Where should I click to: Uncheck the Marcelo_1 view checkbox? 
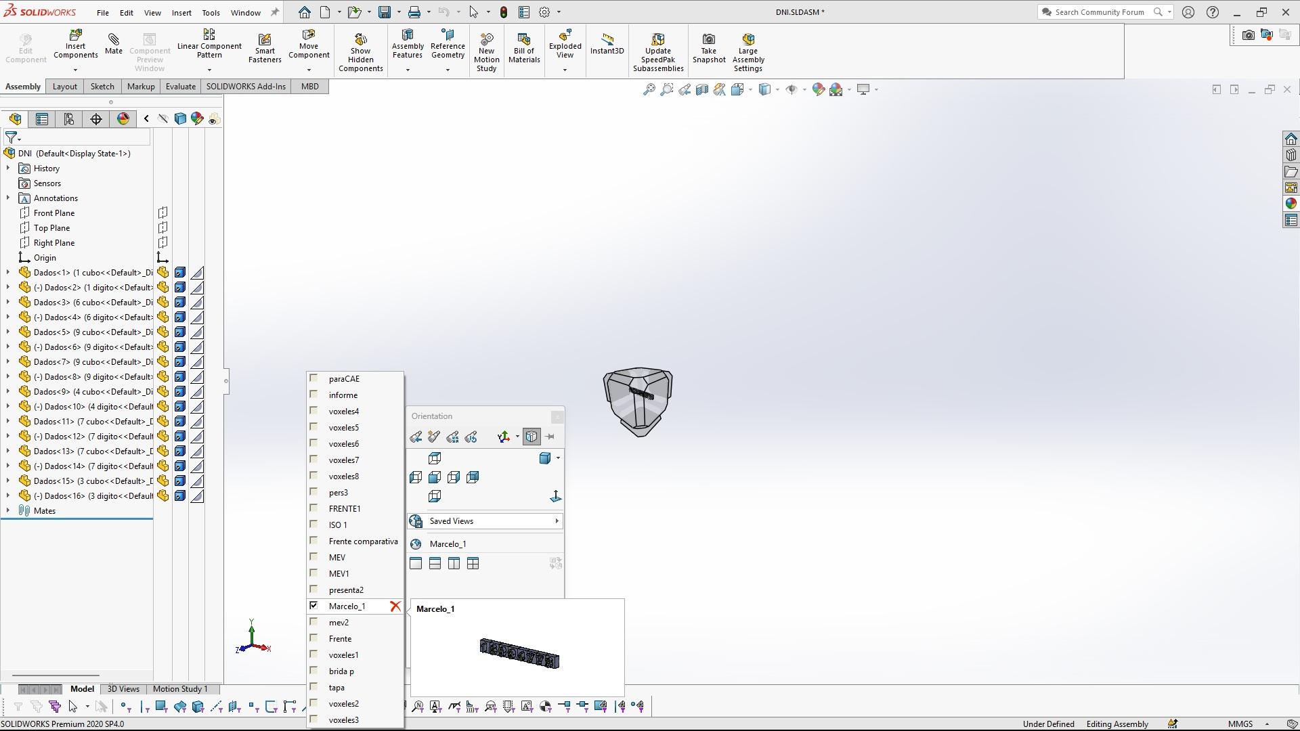tap(313, 606)
